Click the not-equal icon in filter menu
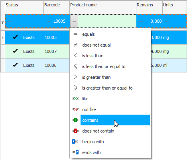 pos(75,45)
